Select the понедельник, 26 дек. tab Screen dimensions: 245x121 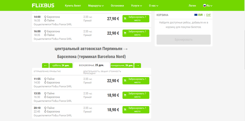(122, 65)
